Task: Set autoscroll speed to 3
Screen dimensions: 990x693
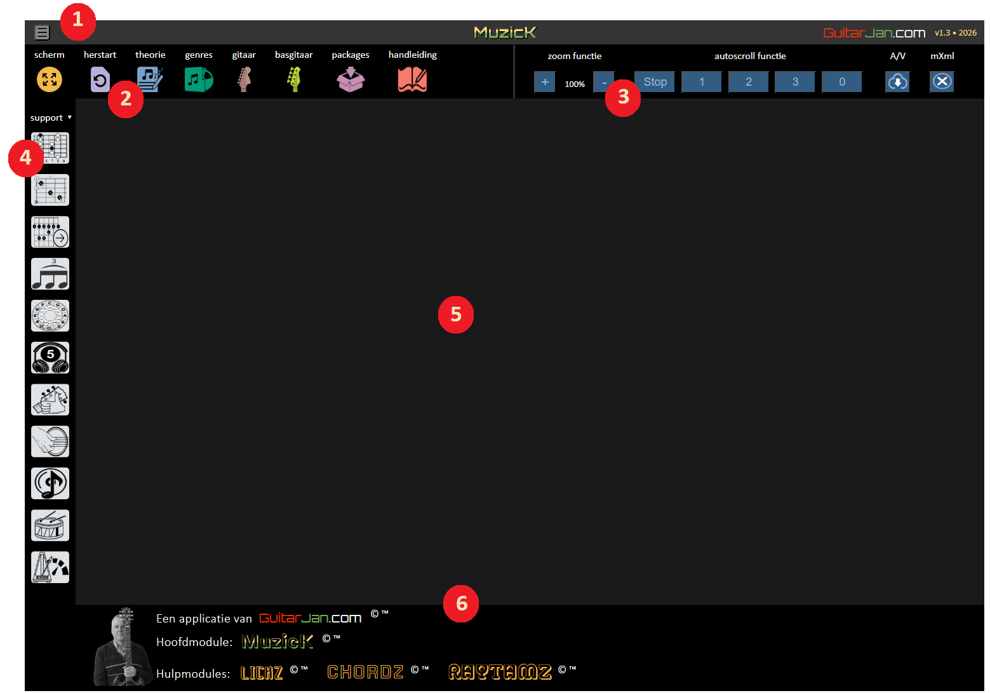Action: (795, 82)
